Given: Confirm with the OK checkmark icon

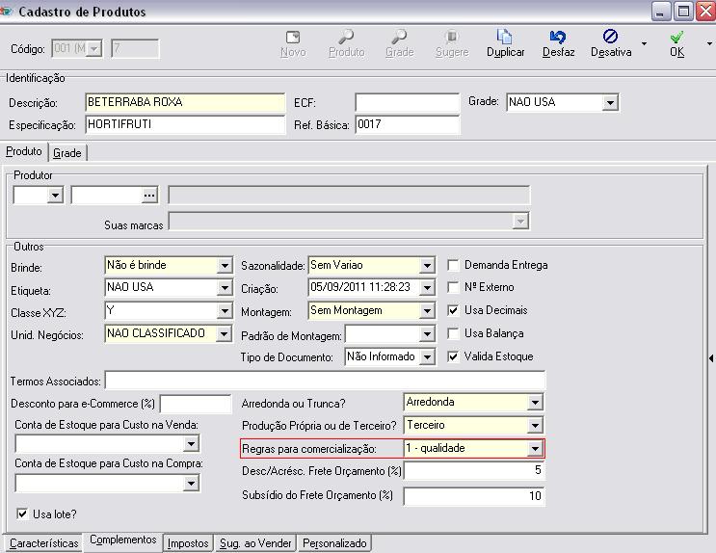Looking at the screenshot, I should [677, 38].
